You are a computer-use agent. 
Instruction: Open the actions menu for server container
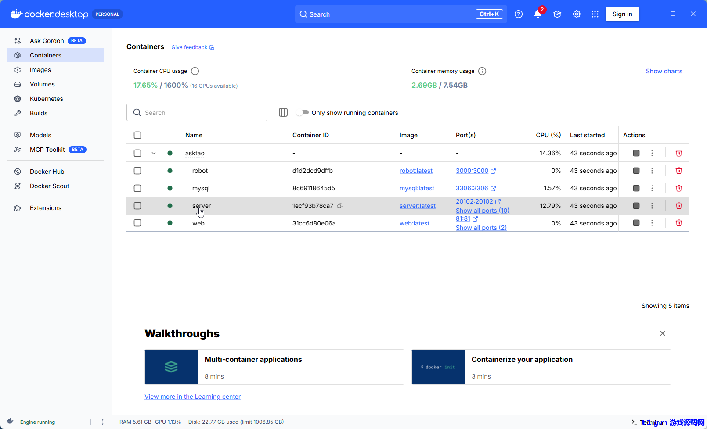pyautogui.click(x=652, y=205)
